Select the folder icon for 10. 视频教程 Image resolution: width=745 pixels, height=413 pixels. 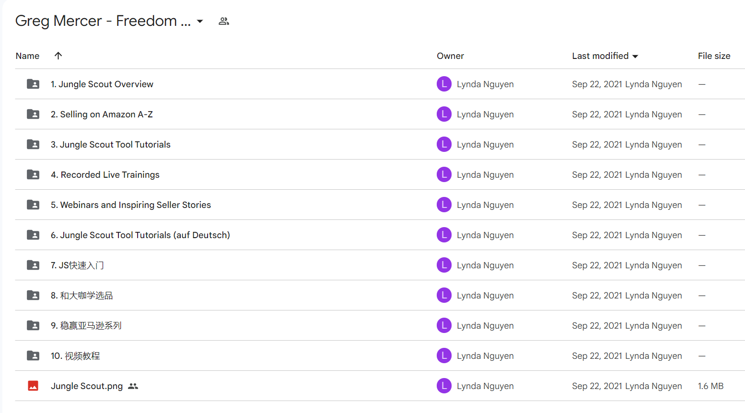click(x=33, y=356)
